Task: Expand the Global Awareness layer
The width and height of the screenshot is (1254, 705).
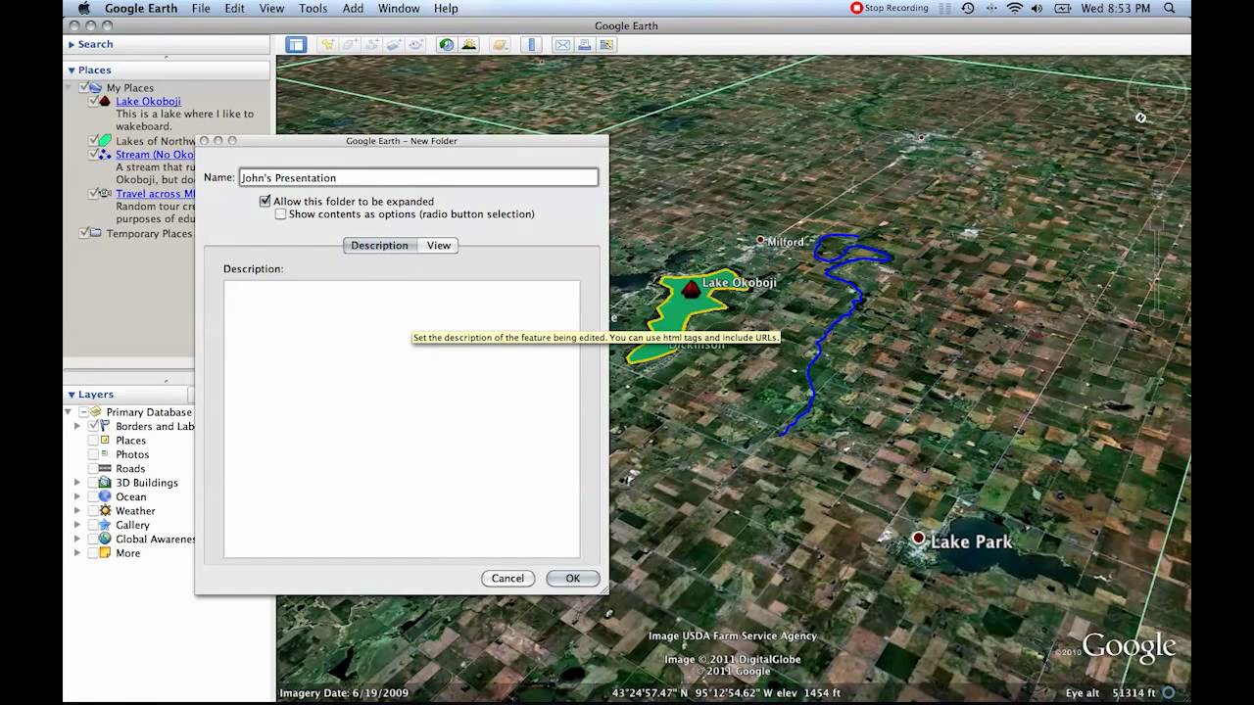Action: [x=77, y=539]
